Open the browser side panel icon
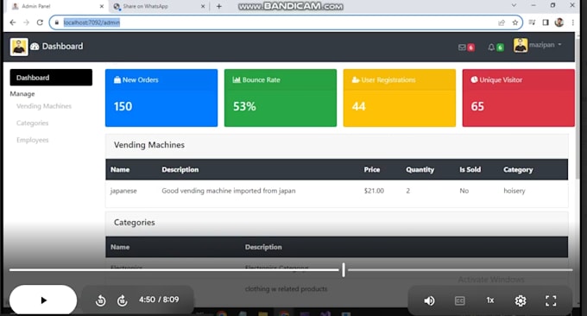Screen dimensions: 587x316 546,22
